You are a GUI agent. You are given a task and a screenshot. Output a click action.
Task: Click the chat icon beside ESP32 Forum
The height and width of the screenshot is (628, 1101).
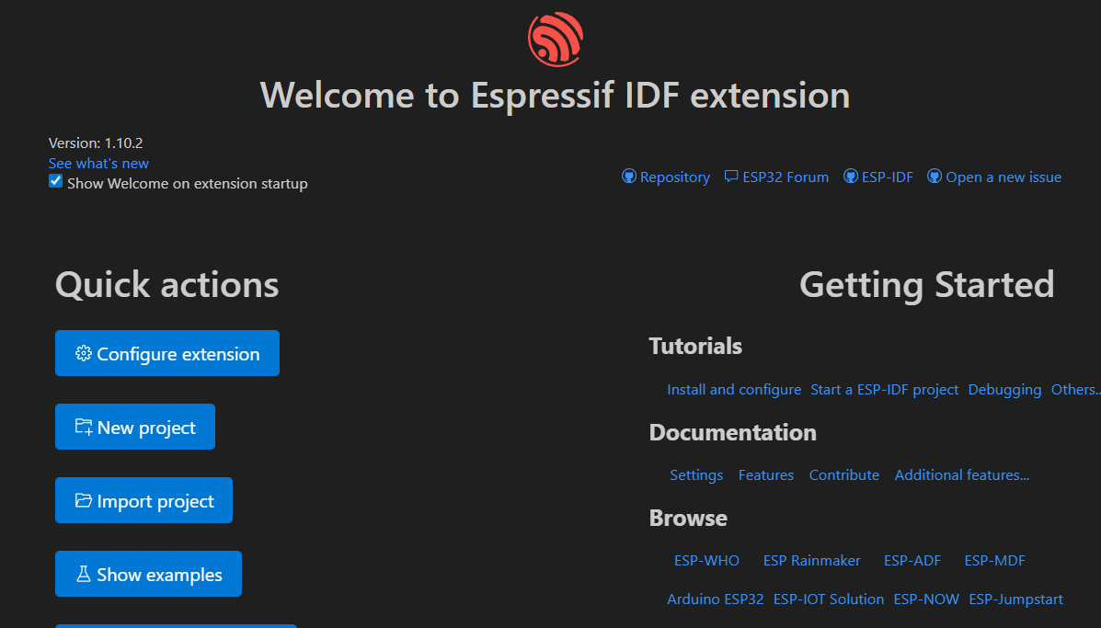[x=731, y=177]
